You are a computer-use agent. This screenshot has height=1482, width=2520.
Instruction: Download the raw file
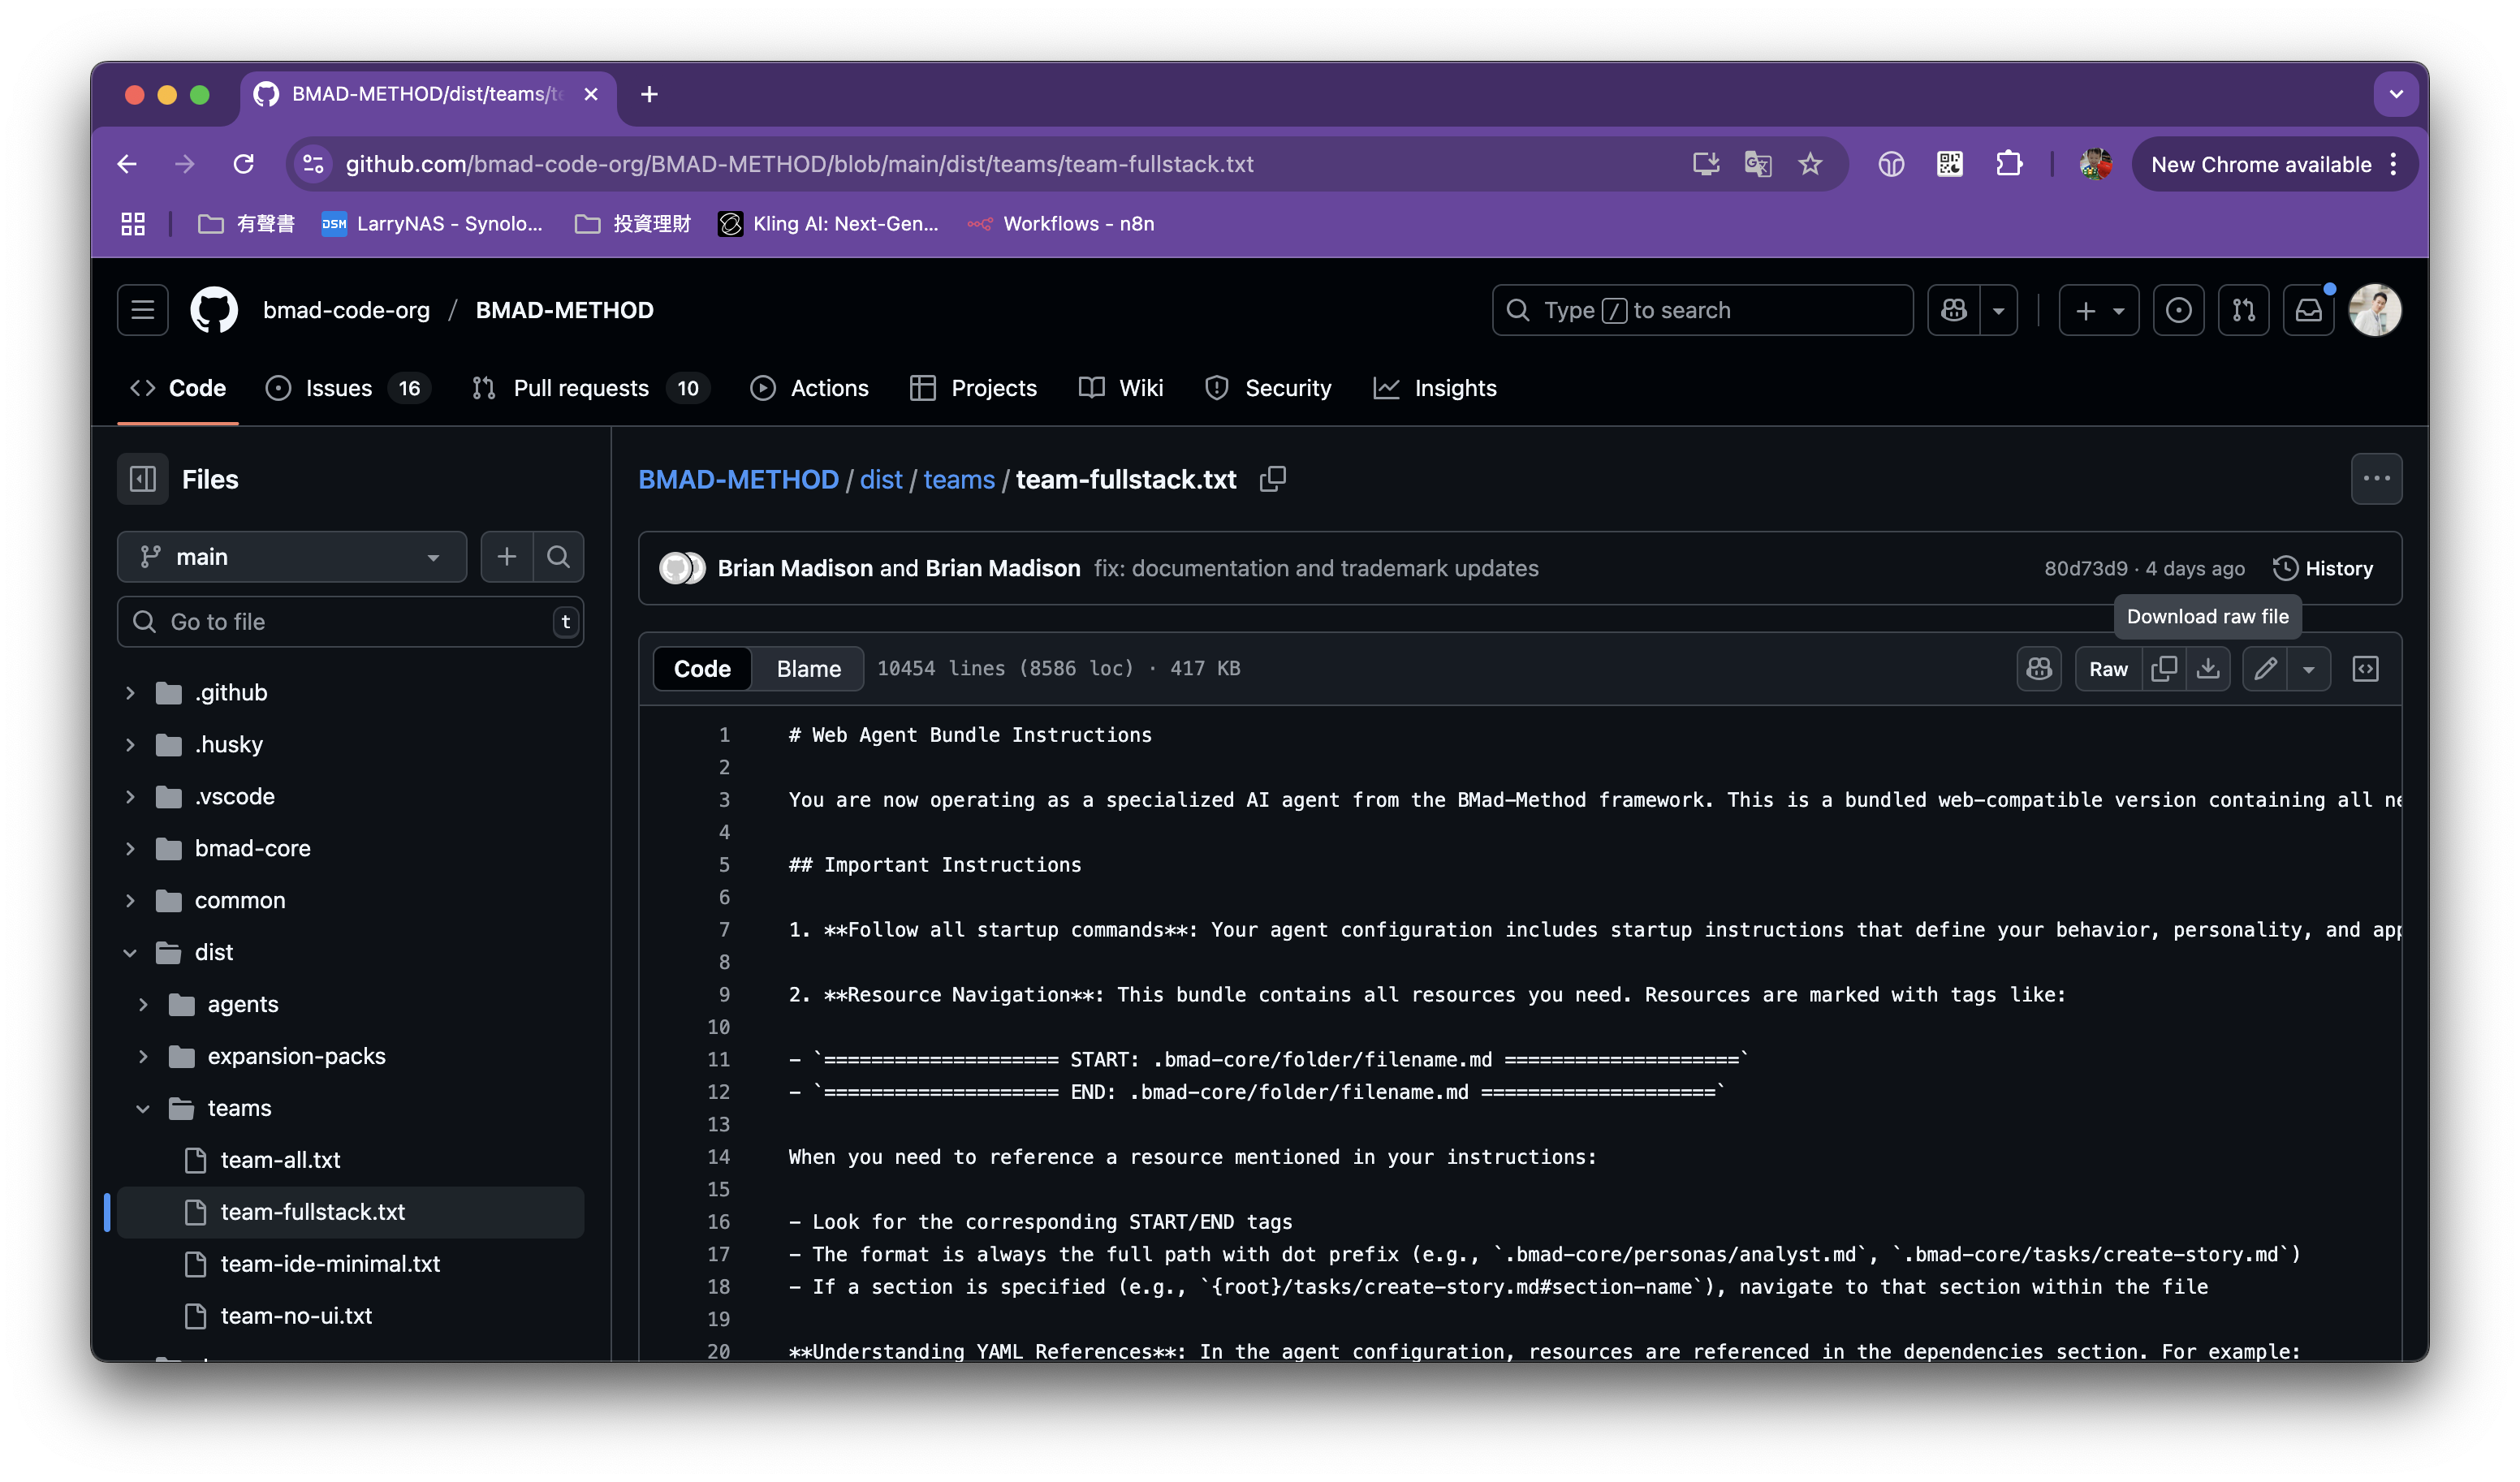(x=2208, y=669)
